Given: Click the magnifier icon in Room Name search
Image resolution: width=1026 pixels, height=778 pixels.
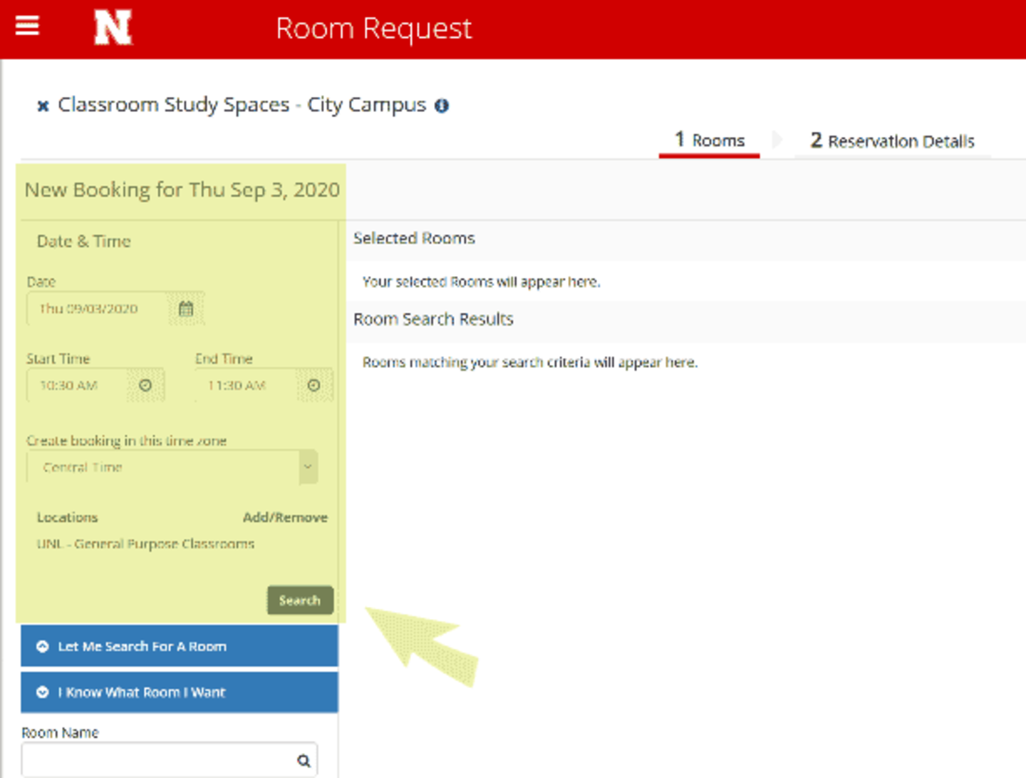Looking at the screenshot, I should coord(305,760).
